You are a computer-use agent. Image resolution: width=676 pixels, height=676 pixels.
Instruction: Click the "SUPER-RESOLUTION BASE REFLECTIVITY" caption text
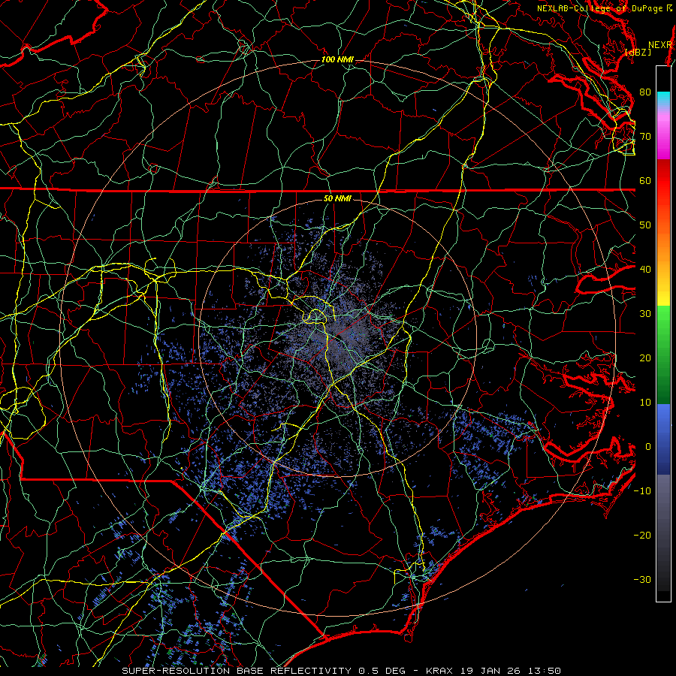point(237,671)
